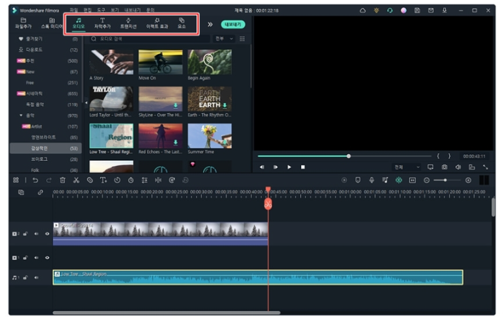The width and height of the screenshot is (503, 317).
Task: Select the A Story audio thumbnail
Action: pos(111,62)
